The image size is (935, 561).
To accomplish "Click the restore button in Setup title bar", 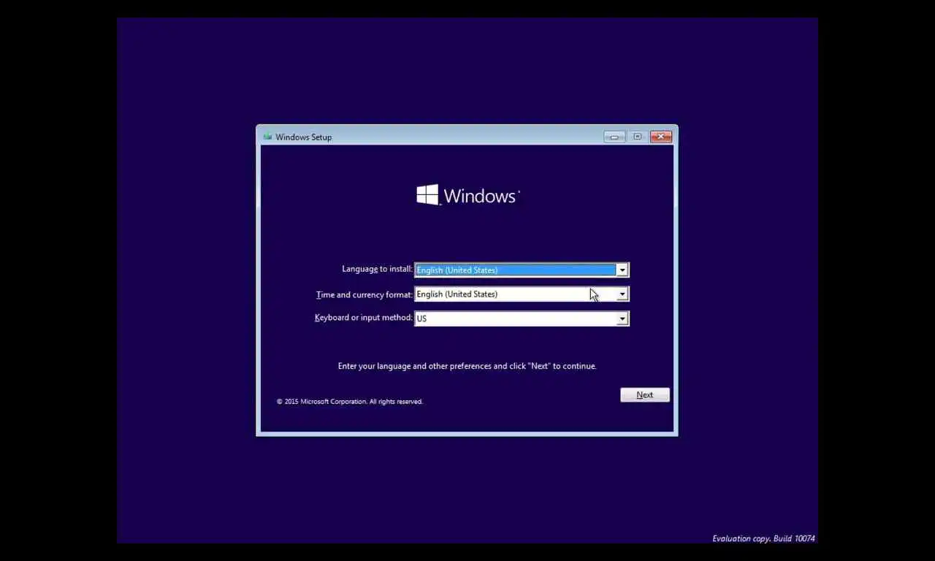I will (637, 137).
